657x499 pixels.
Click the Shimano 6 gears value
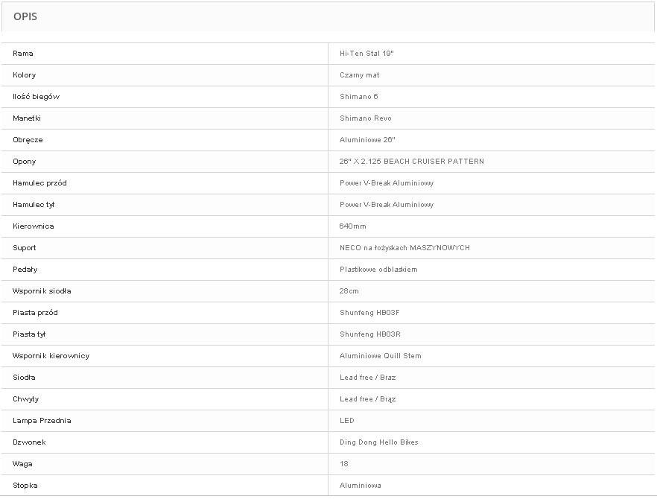[x=359, y=97]
